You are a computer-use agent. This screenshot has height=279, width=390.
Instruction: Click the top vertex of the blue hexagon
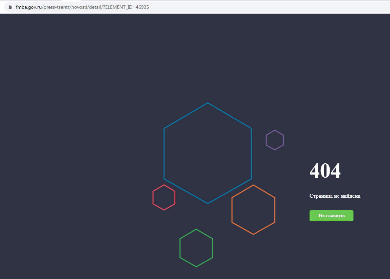tap(208, 103)
